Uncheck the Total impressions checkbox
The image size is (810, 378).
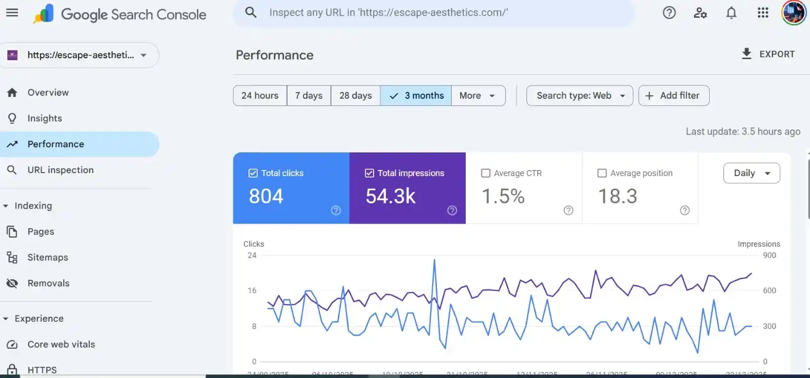pyautogui.click(x=370, y=173)
